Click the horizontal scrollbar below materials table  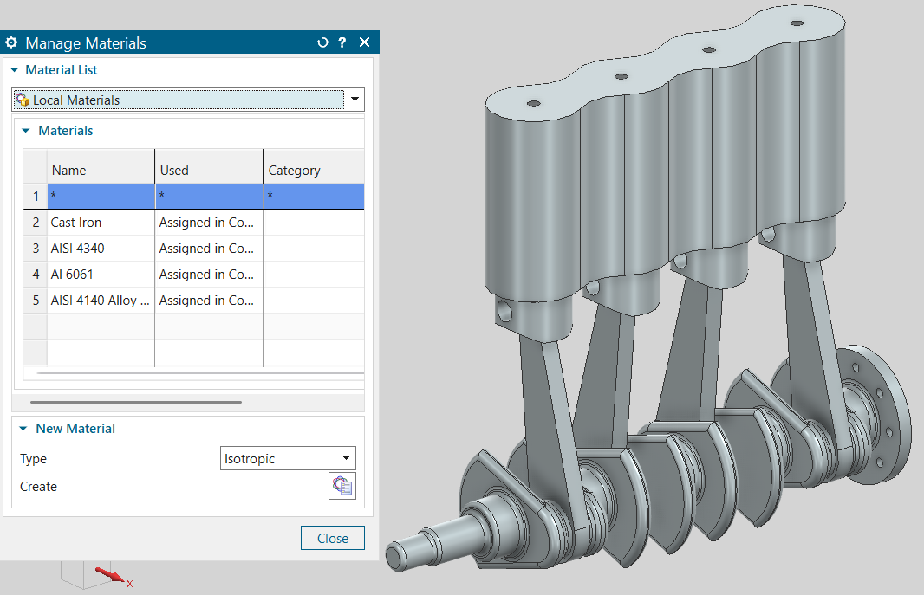[x=136, y=402]
